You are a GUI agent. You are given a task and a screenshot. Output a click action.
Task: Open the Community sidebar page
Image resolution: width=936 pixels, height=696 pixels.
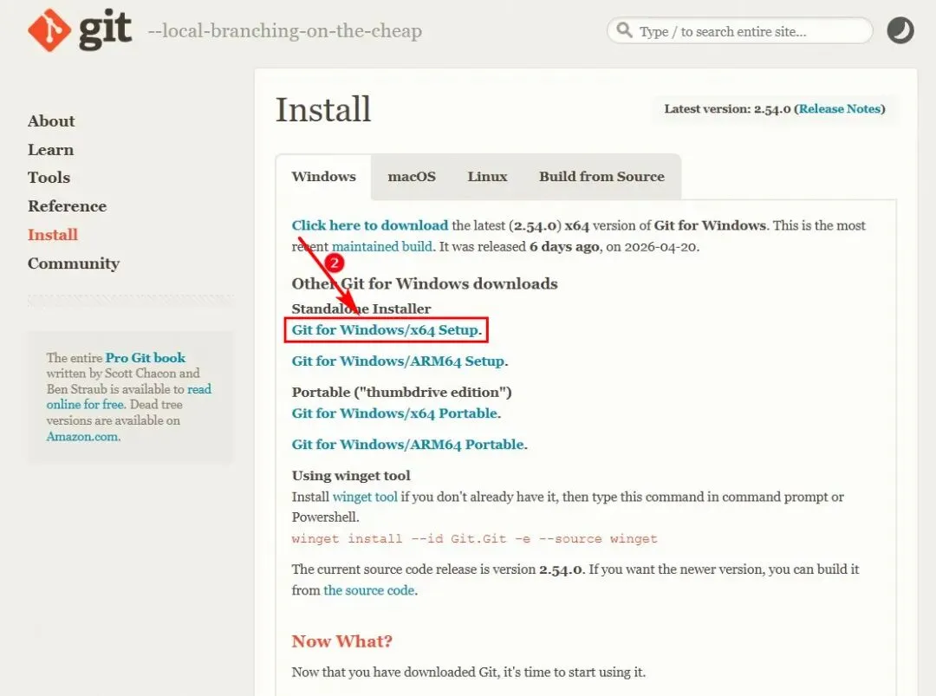click(74, 263)
